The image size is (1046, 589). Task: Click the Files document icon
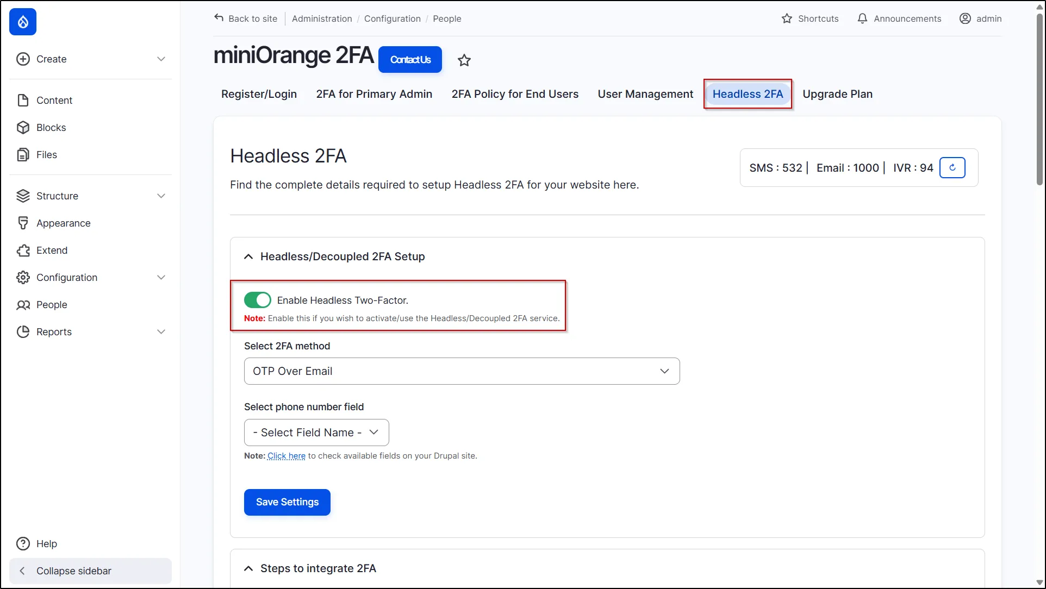(x=23, y=154)
